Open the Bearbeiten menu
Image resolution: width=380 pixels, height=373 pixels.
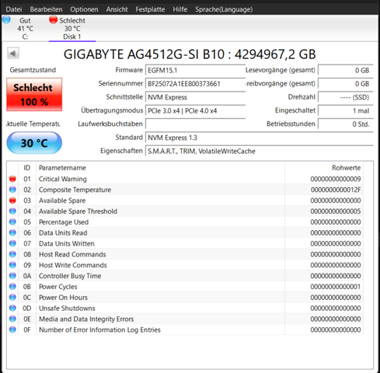[x=46, y=9]
